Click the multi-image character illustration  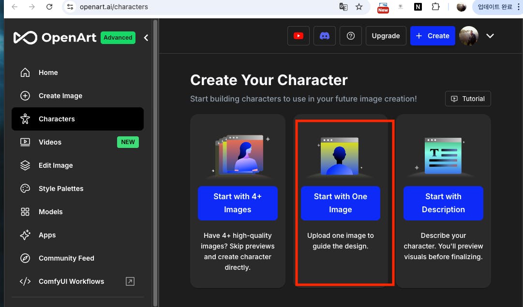240,155
